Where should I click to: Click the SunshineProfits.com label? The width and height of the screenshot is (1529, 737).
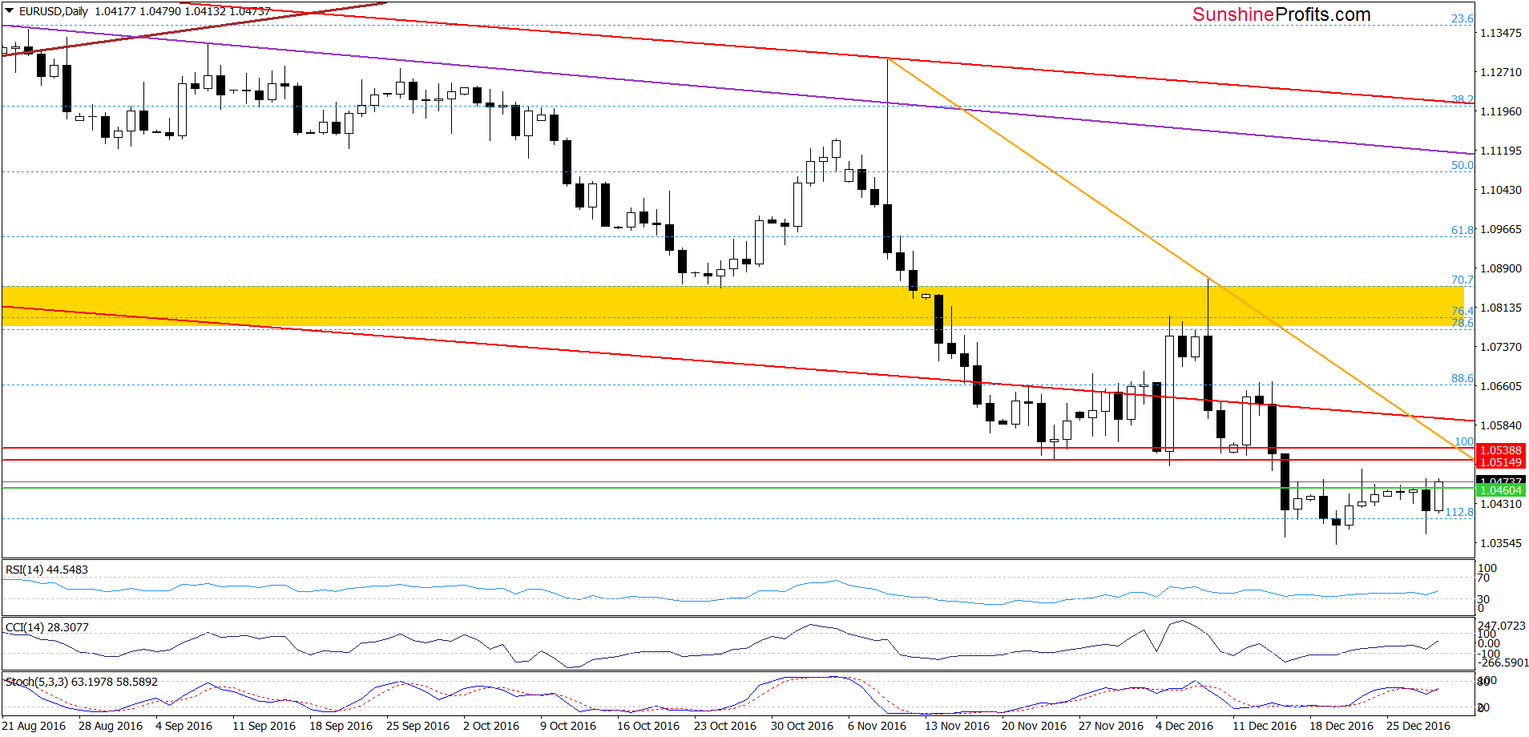[1281, 14]
